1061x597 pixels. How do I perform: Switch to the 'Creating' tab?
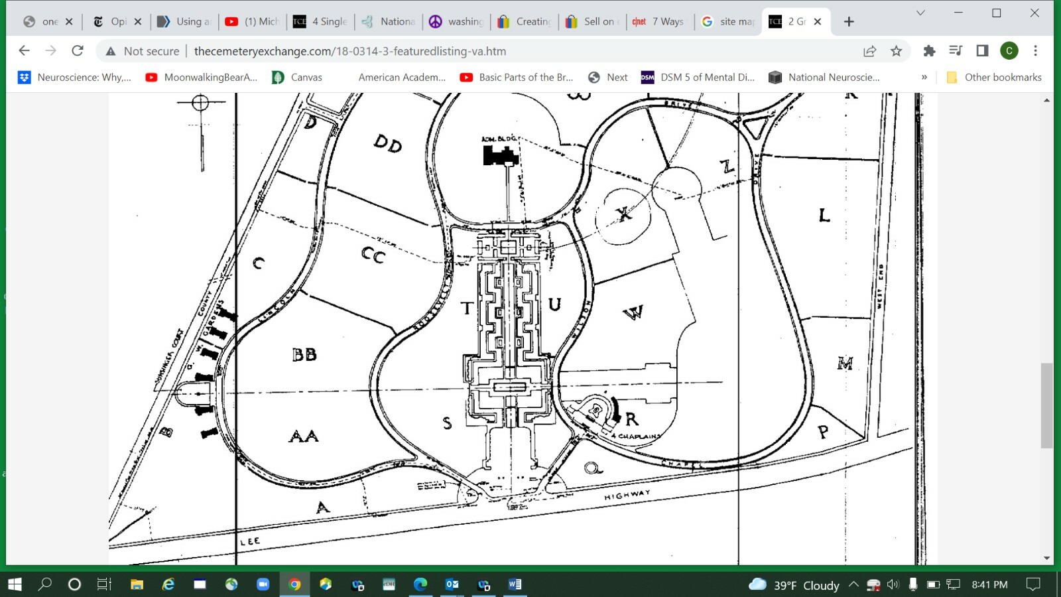point(525,22)
